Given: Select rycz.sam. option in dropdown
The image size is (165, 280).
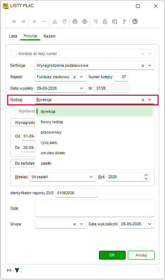Looking at the screenshot, I should (x=95, y=143).
